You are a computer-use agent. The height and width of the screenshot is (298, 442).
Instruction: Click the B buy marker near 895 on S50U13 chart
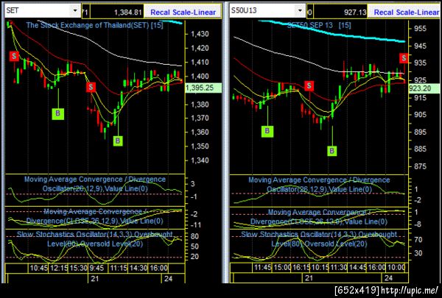[x=267, y=131]
